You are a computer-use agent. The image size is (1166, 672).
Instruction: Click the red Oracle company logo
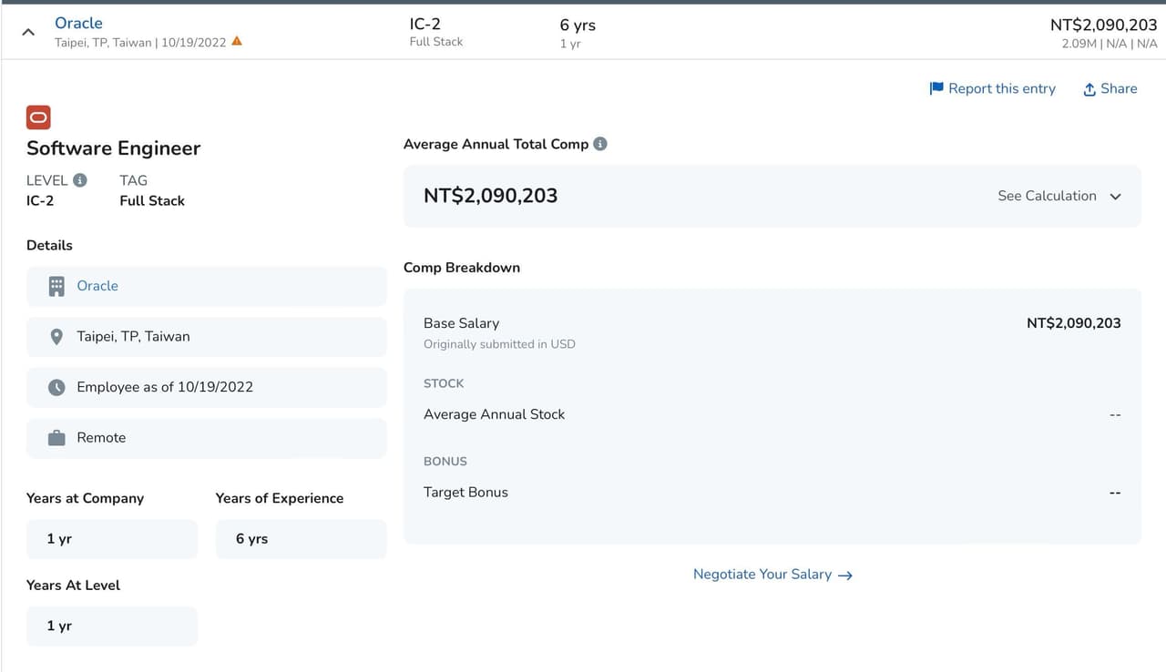point(38,117)
